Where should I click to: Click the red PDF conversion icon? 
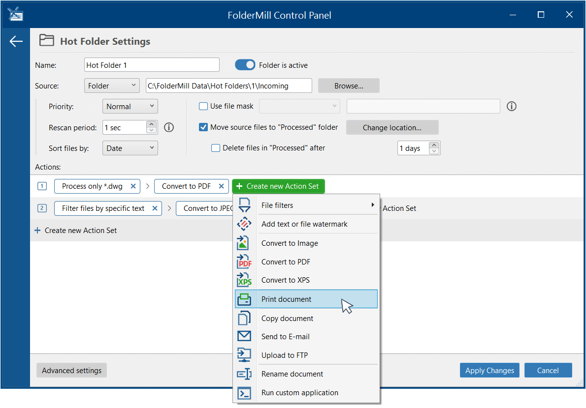[244, 262]
